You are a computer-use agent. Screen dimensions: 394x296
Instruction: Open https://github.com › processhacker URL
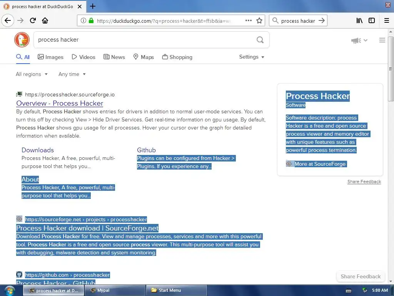(x=67, y=275)
